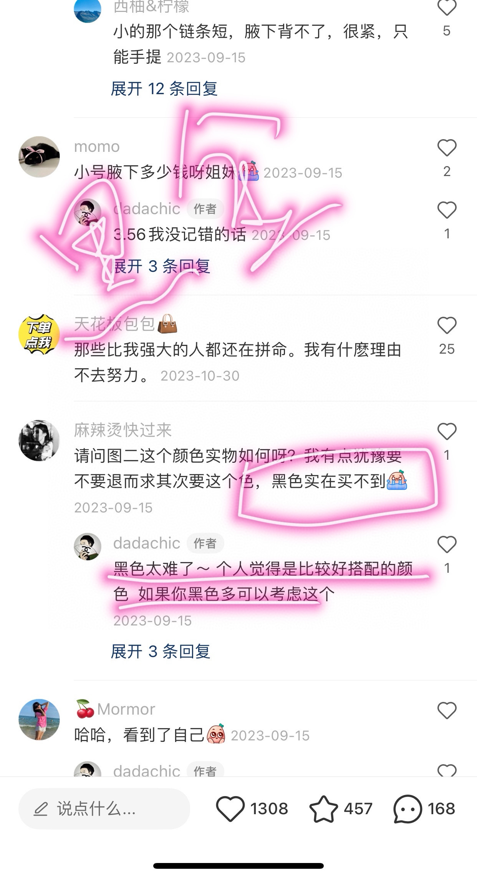Tap the 说点什么 comment input field
Screen dimensions: 477x878
click(104, 809)
